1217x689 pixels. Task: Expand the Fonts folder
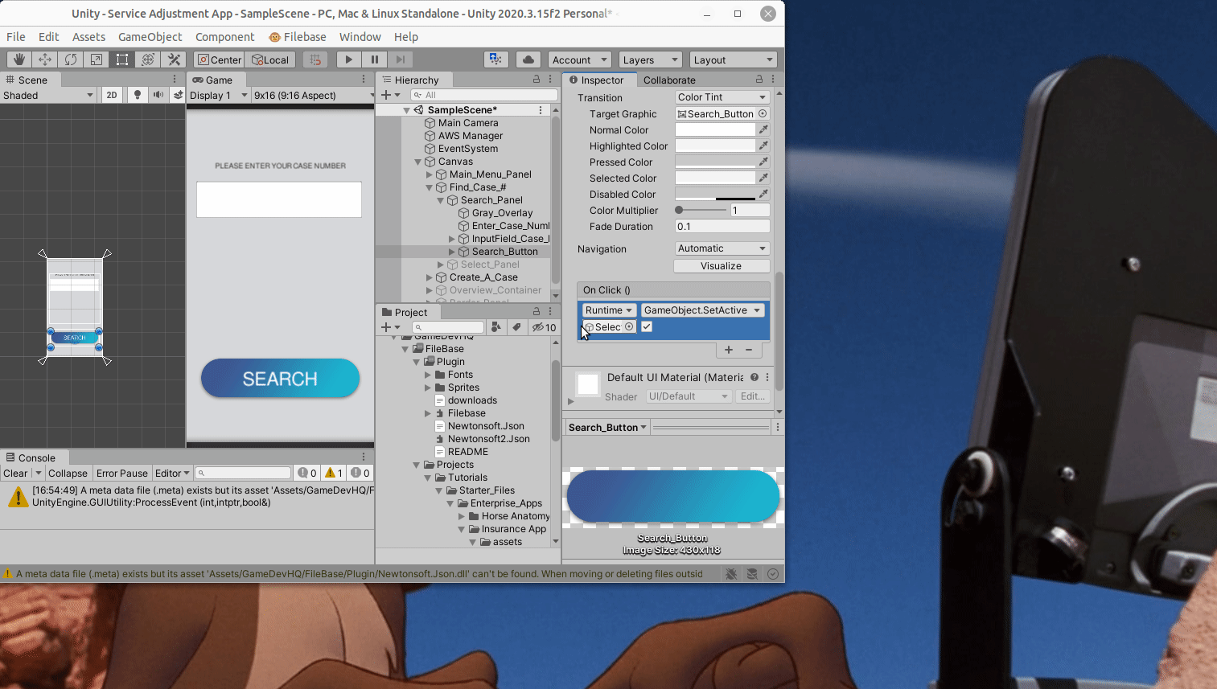(x=428, y=375)
